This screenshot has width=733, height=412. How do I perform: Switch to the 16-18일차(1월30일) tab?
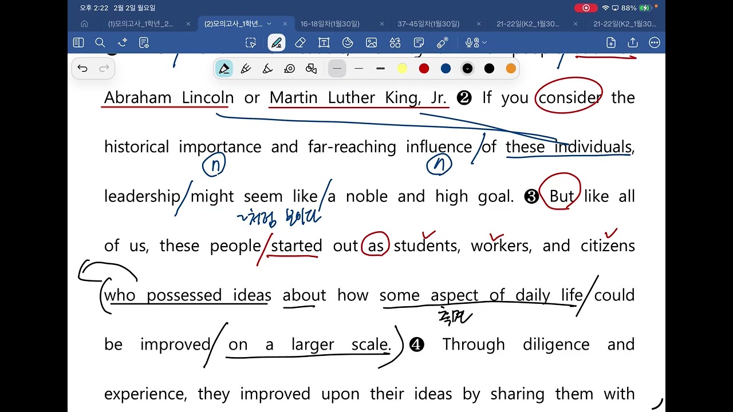pyautogui.click(x=330, y=24)
